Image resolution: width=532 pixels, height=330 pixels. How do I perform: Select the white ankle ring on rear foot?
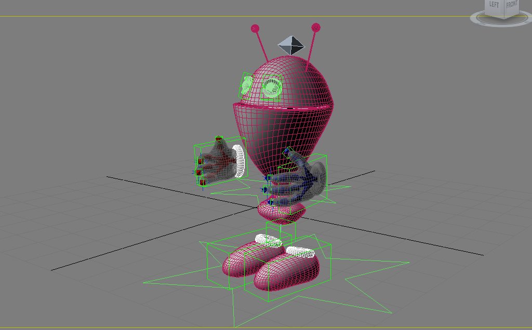268,241
